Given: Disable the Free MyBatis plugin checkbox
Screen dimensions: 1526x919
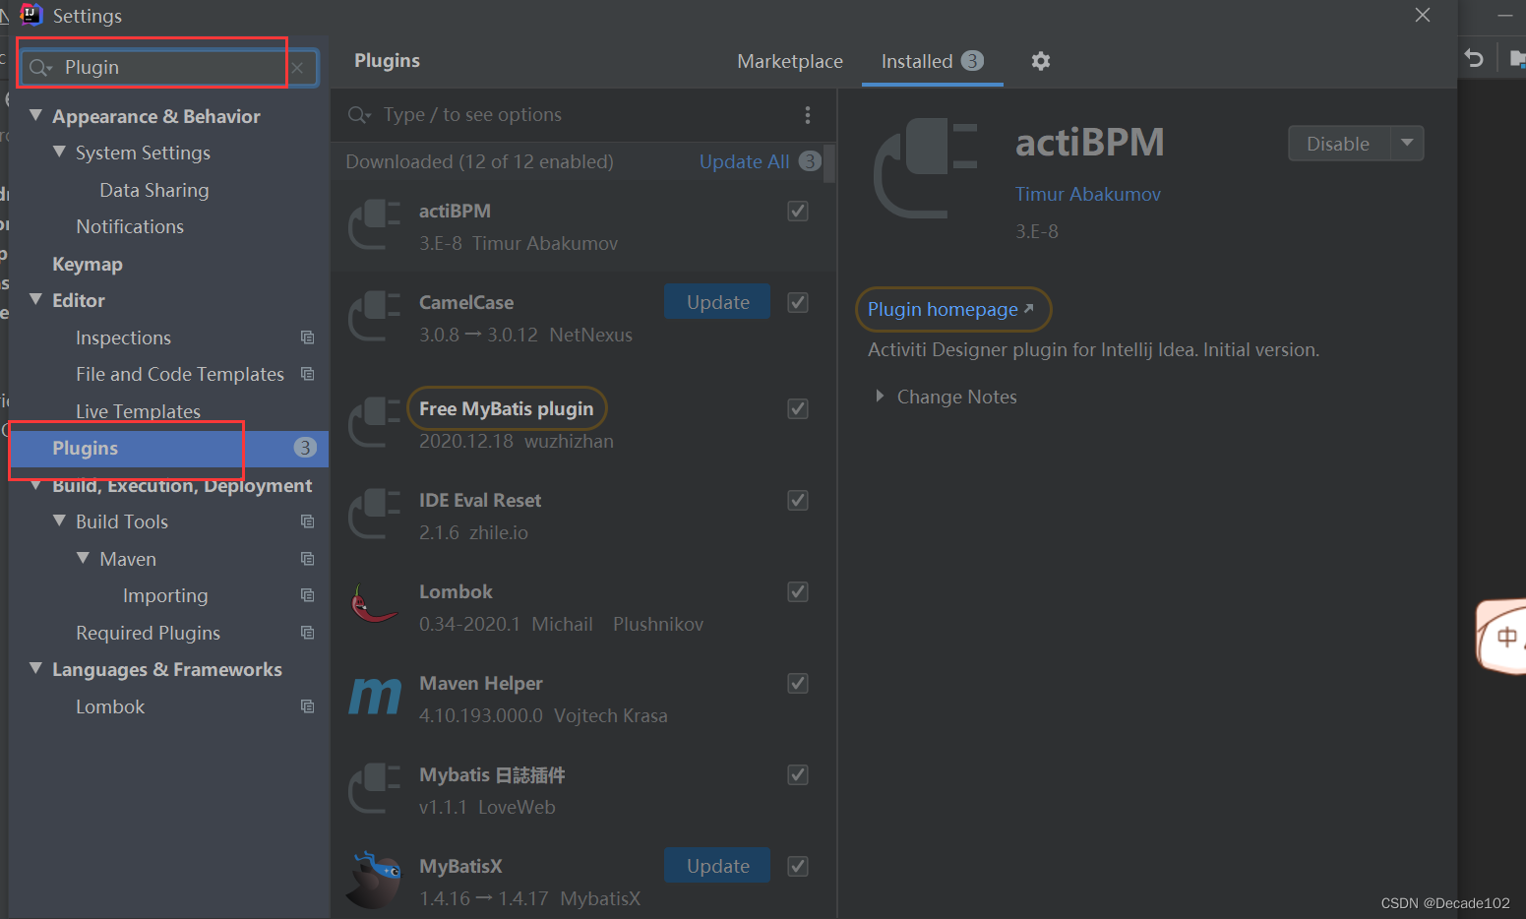Looking at the screenshot, I should click(x=798, y=408).
